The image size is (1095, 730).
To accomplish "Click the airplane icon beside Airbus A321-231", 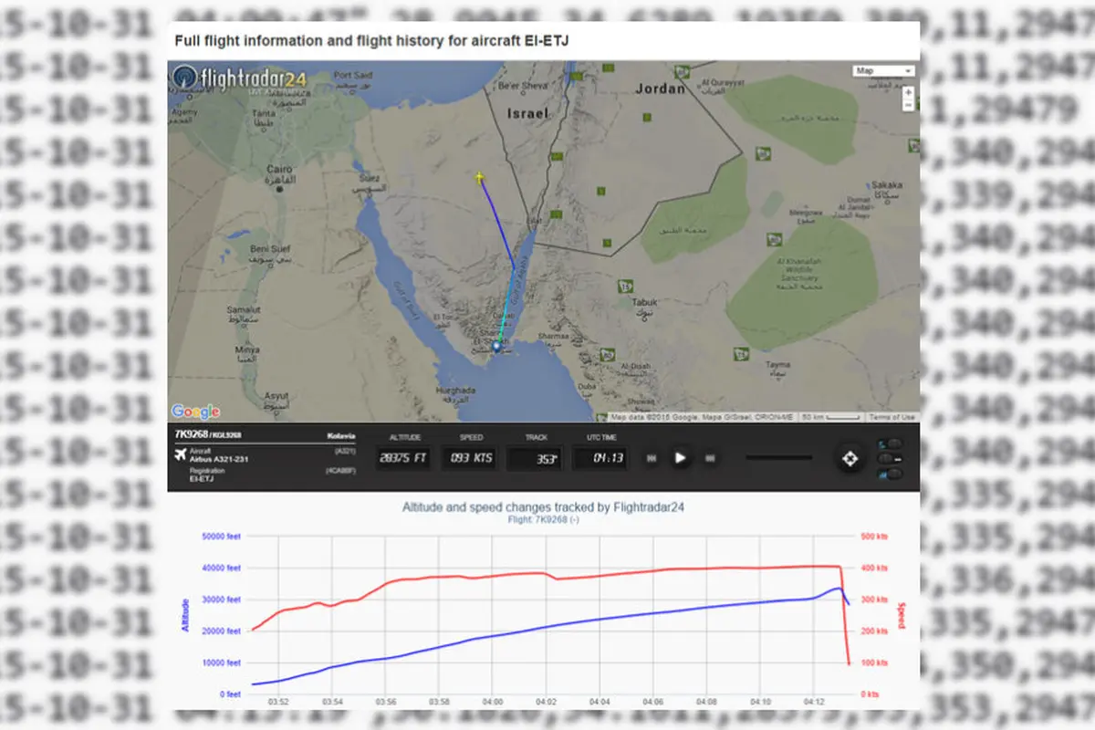I will [x=181, y=454].
